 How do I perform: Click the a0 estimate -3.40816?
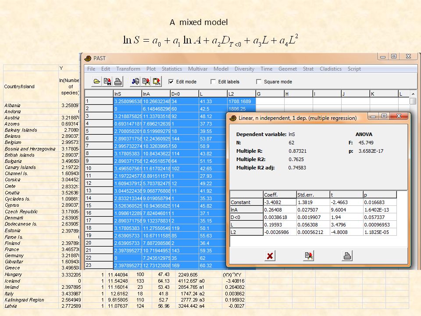coord(235,281)
